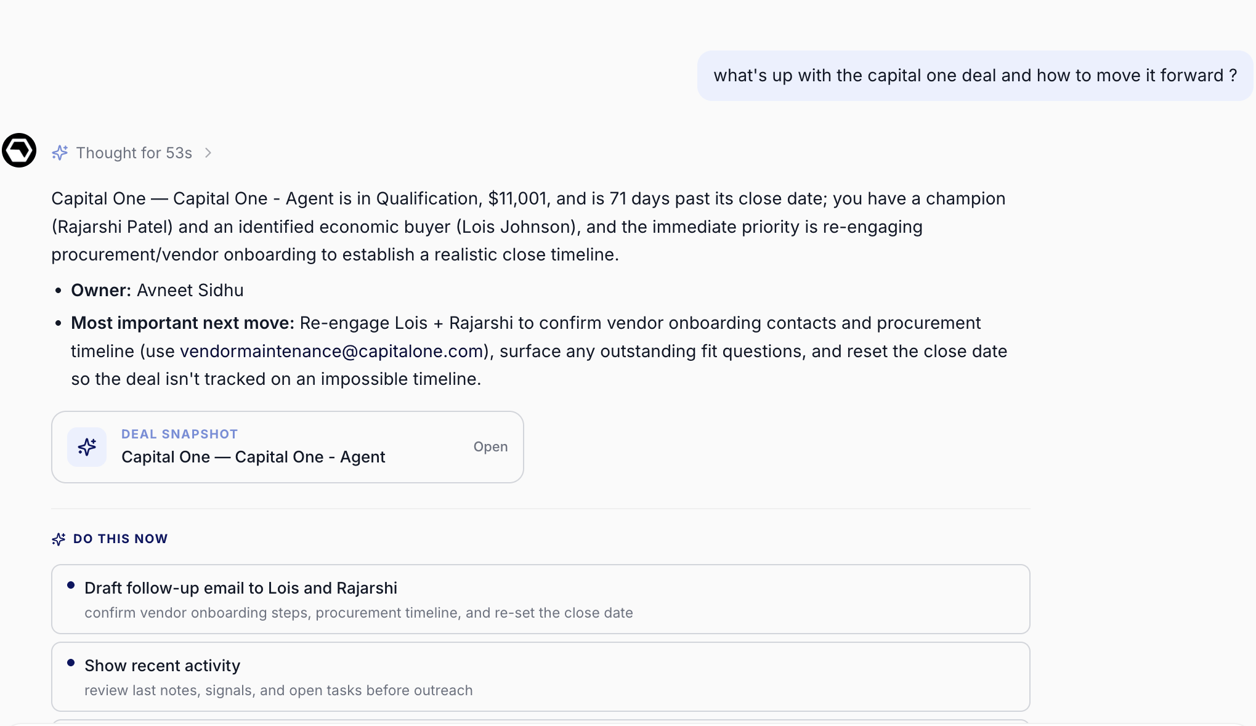Screen dimensions: 1256x726
Task: Click the DO THIS NOW heading
Action: [x=120, y=539]
